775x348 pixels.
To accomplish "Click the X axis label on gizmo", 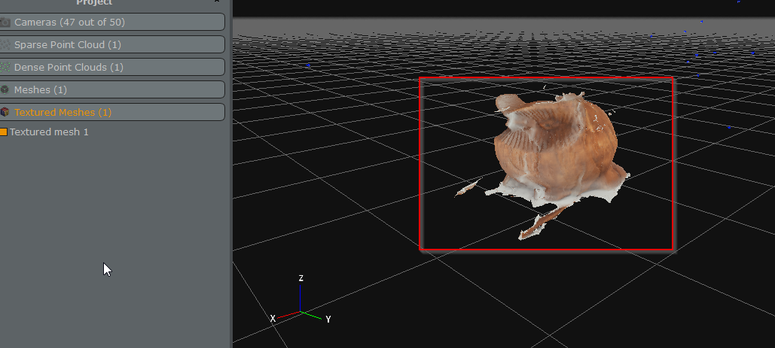I will (x=273, y=319).
